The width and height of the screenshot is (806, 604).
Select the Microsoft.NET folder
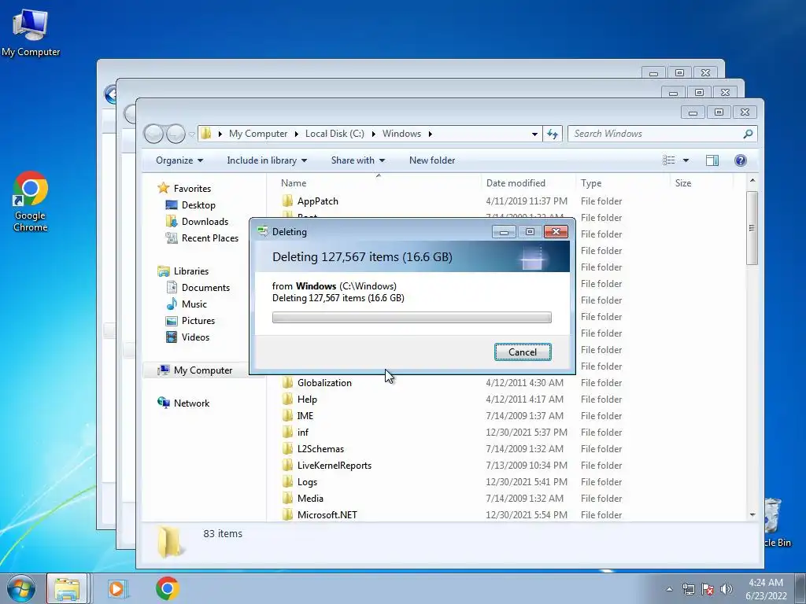pyautogui.click(x=327, y=514)
